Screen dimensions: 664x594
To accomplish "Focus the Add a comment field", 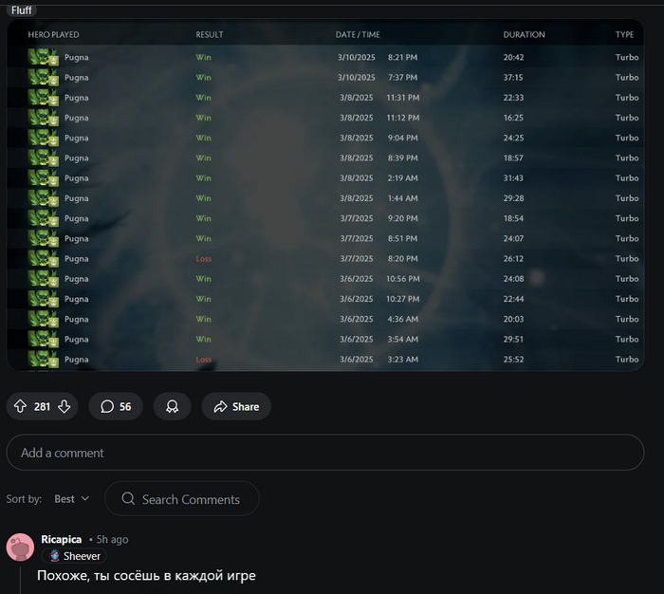I will coord(325,453).
